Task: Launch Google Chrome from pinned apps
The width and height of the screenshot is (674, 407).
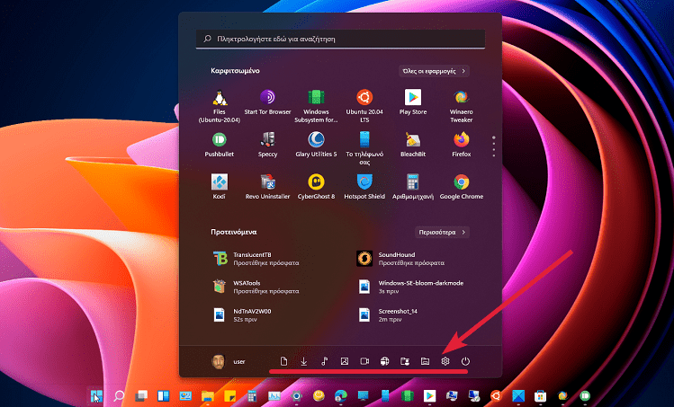Action: (x=462, y=187)
